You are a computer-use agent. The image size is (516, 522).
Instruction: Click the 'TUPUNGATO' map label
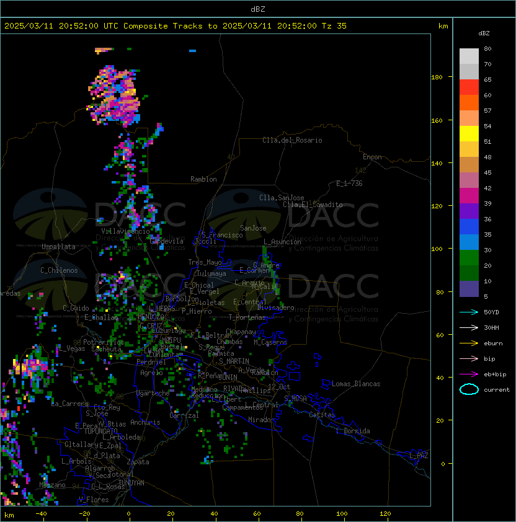point(100,431)
